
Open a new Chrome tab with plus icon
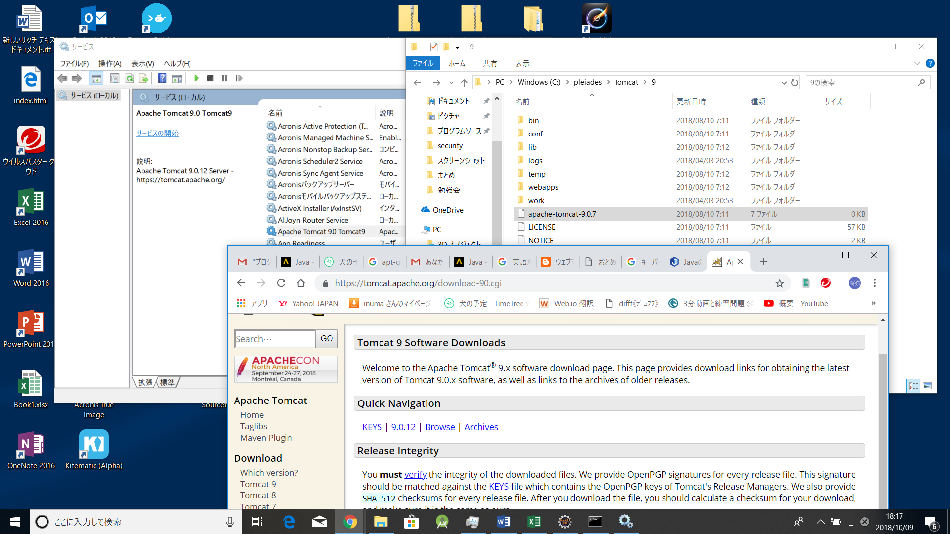tap(763, 262)
